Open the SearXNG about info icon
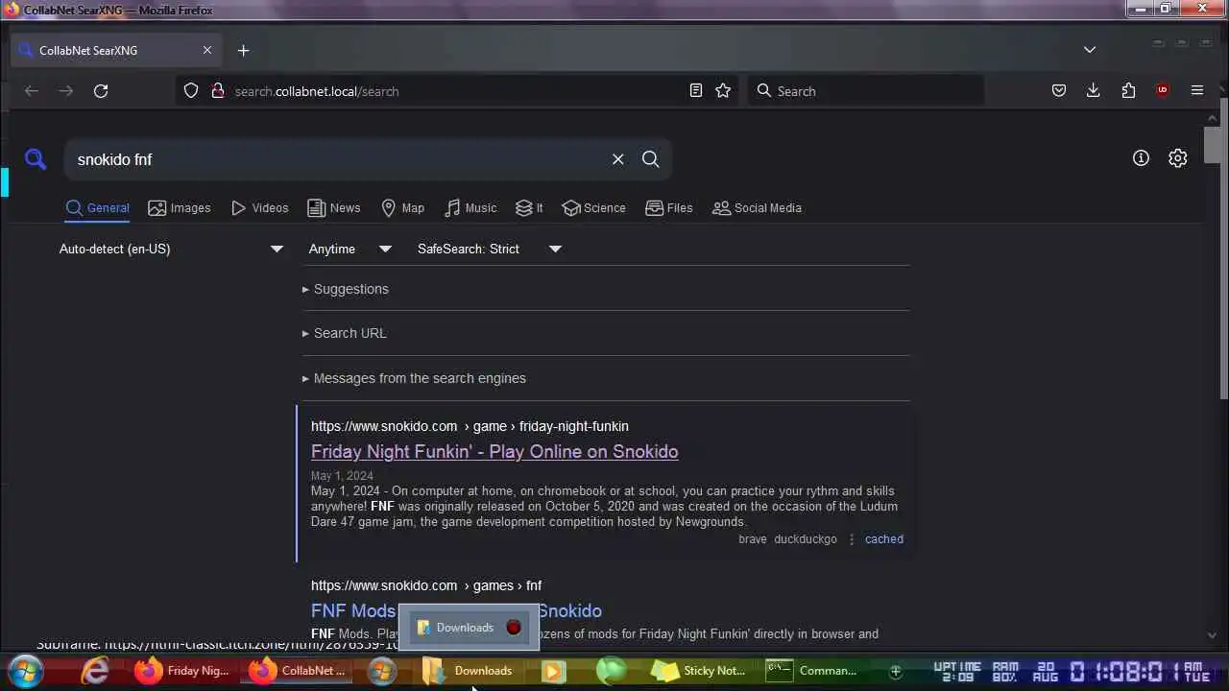This screenshot has height=691, width=1229. pyautogui.click(x=1141, y=158)
